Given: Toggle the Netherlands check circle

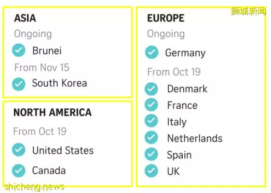Looking at the screenshot, I should click(x=151, y=138).
